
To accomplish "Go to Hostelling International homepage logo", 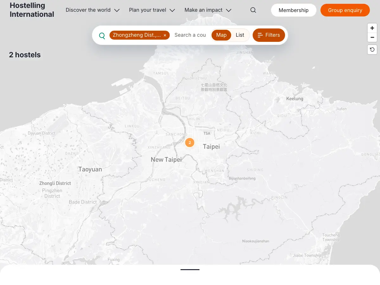I will (x=32, y=10).
